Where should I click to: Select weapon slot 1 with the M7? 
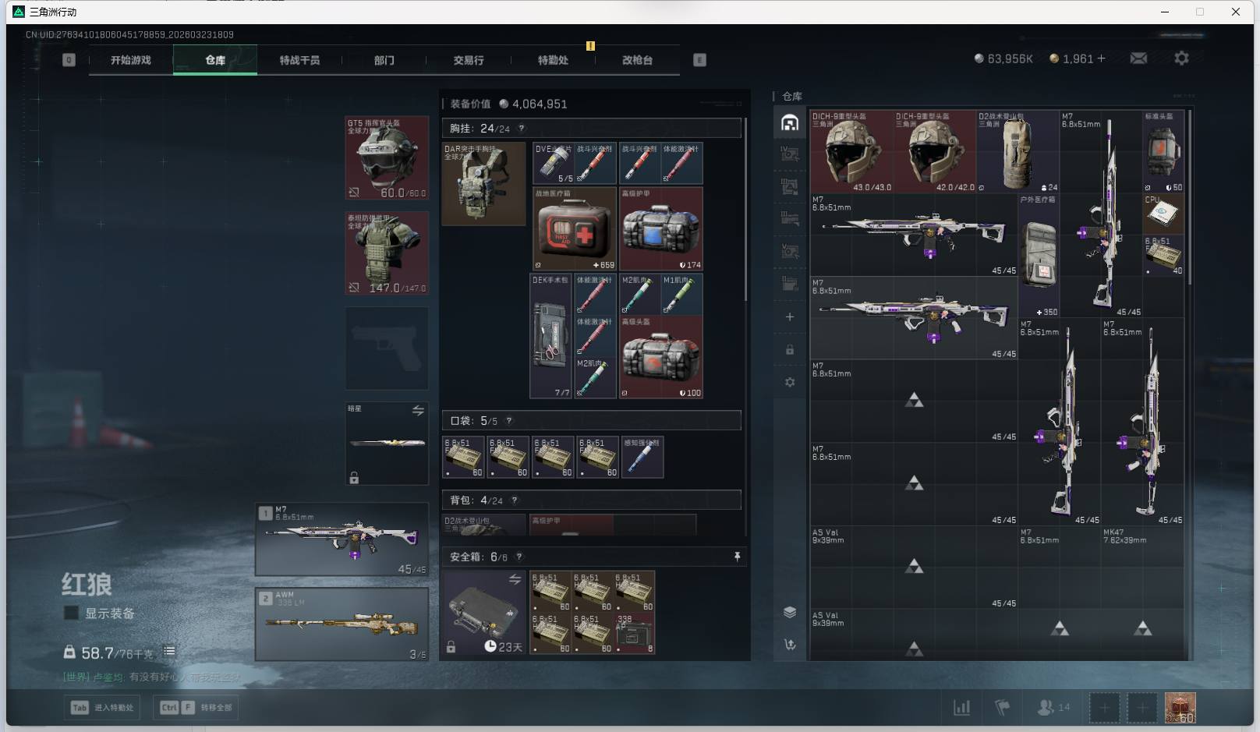pyautogui.click(x=342, y=539)
